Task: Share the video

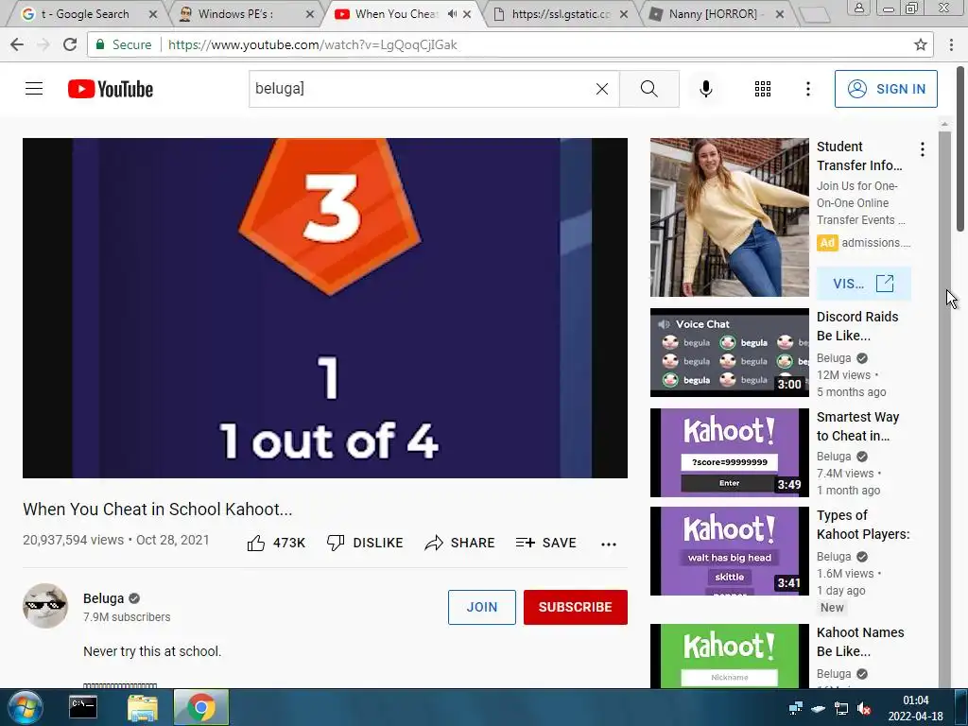Action: 460,543
